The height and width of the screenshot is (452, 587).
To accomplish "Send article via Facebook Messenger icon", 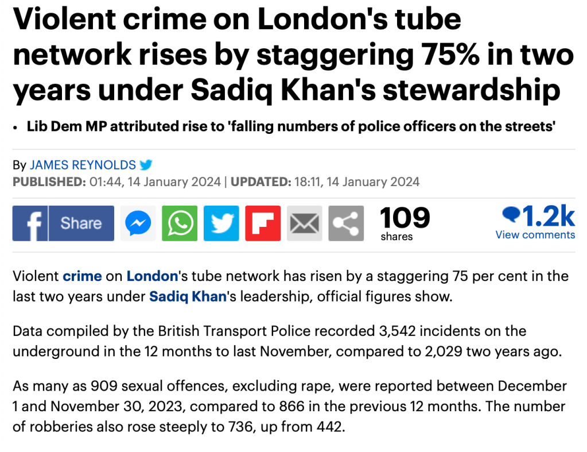I will 138,223.
